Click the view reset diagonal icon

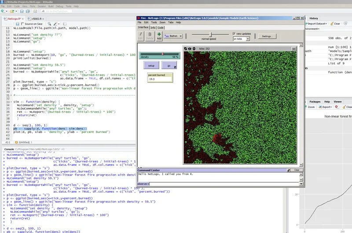click(185, 49)
